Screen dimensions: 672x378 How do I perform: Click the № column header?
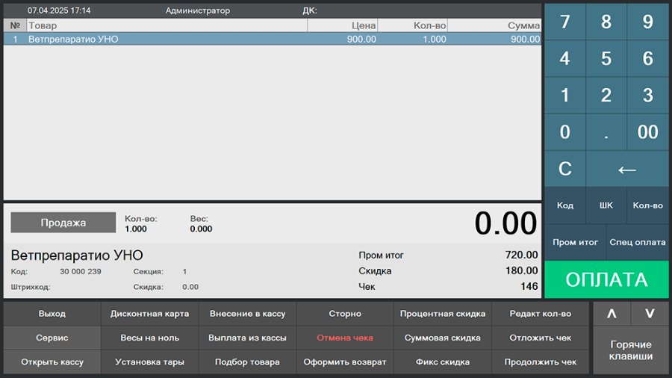pyautogui.click(x=16, y=25)
